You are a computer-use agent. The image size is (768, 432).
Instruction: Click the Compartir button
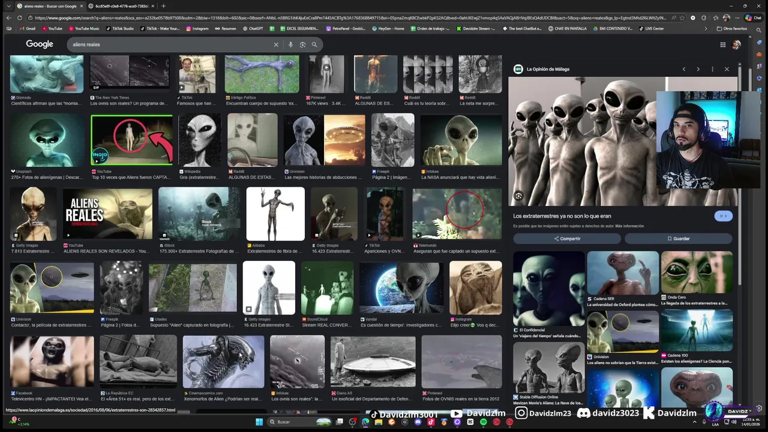tap(567, 239)
